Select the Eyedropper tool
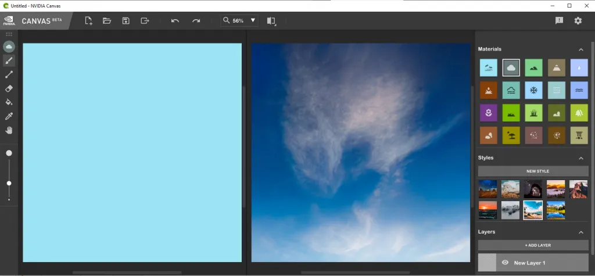 pos(9,116)
